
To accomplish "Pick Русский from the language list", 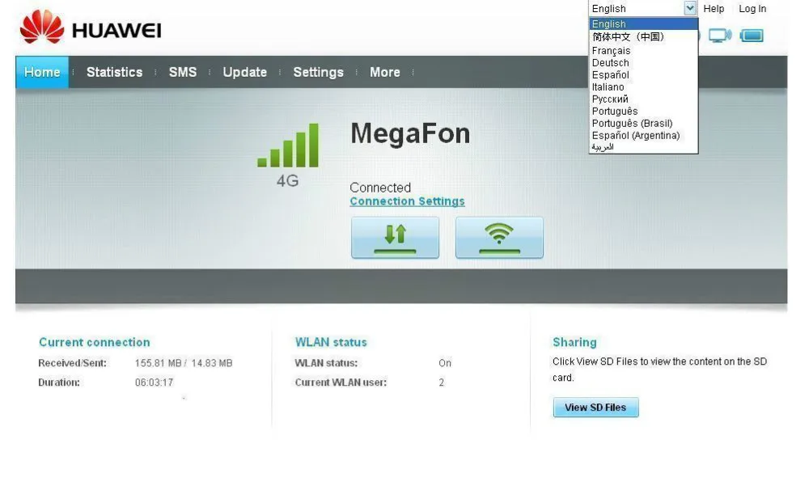I will click(610, 99).
